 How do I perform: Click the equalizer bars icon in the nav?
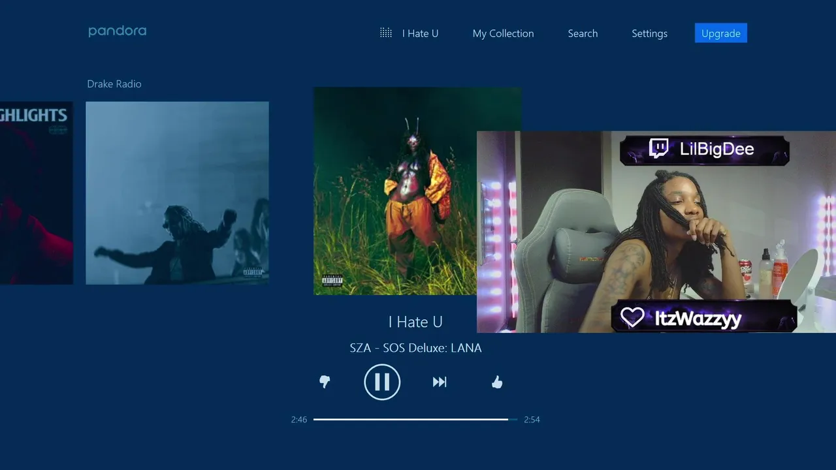tap(386, 33)
